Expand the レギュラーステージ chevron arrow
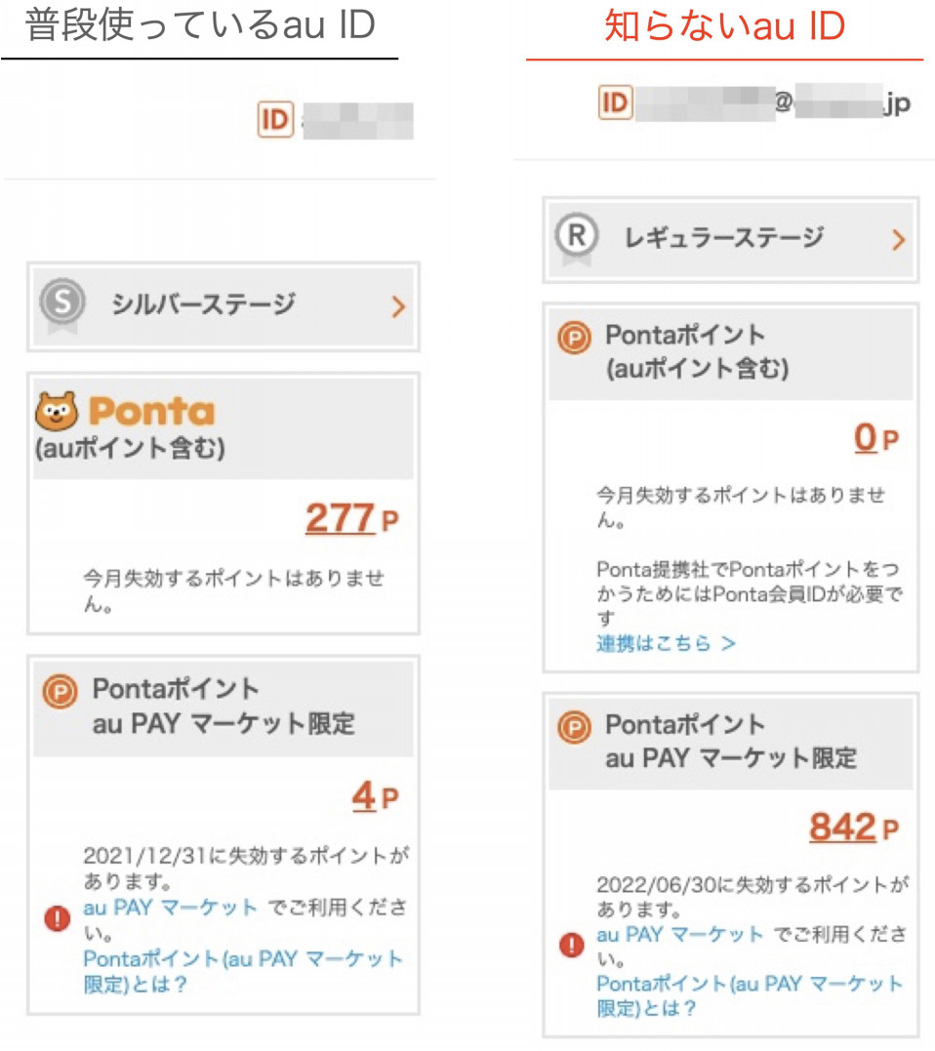 898,239
